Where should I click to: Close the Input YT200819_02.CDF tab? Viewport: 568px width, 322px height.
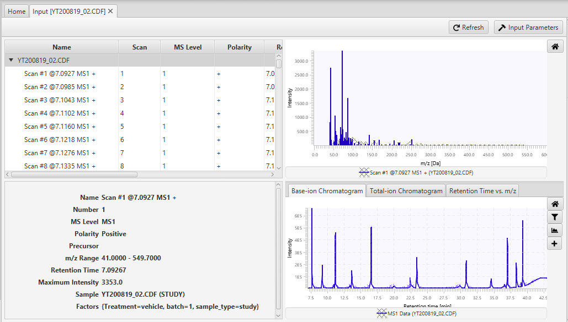(x=110, y=11)
